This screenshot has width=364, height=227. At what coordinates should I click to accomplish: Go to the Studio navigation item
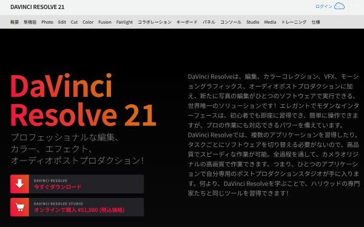tap(252, 22)
